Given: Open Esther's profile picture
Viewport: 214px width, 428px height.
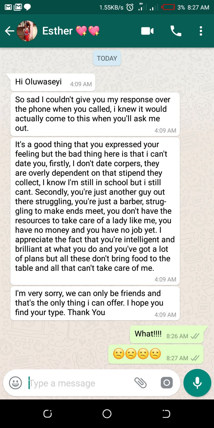Looking at the screenshot, I should pos(27,30).
